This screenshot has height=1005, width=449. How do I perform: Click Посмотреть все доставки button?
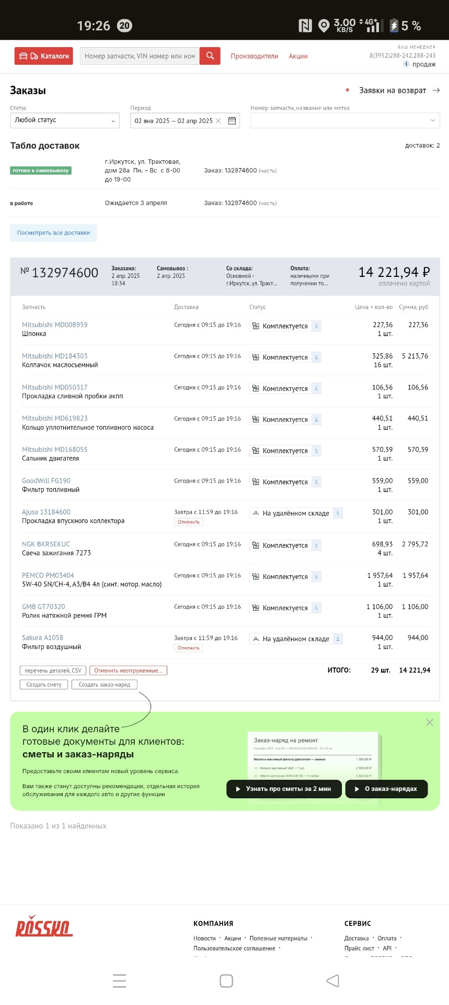53,233
